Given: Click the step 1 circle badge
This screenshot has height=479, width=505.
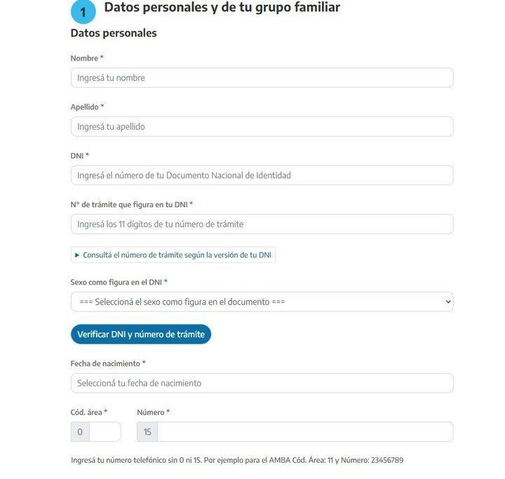Looking at the screenshot, I should (x=83, y=12).
